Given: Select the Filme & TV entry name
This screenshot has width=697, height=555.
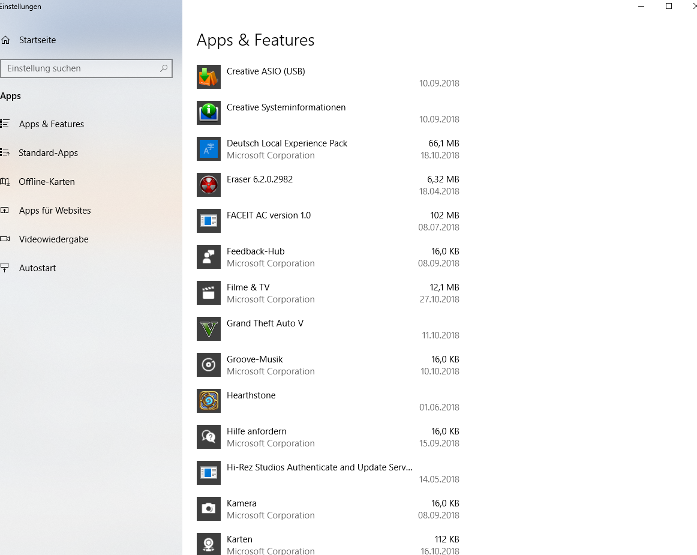Looking at the screenshot, I should tap(248, 287).
